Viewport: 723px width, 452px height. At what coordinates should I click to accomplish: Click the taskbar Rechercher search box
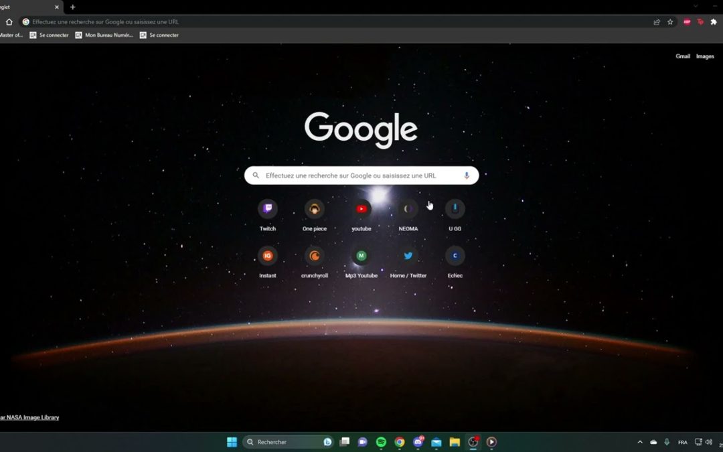coord(288,442)
